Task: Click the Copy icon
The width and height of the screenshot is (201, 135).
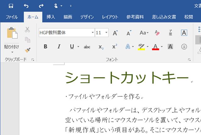Action: tap(27, 40)
